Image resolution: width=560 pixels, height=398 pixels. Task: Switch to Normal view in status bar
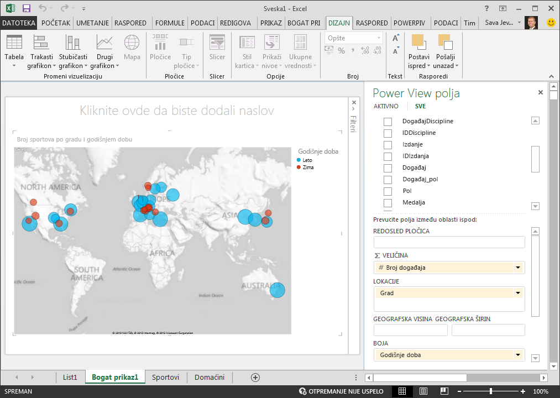pyautogui.click(x=402, y=391)
